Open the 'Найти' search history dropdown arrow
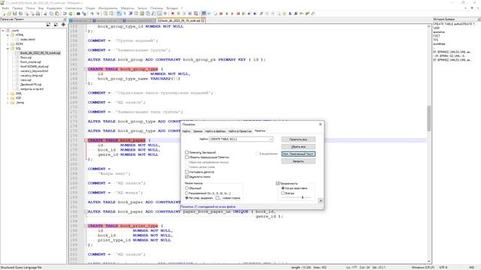 point(271,139)
